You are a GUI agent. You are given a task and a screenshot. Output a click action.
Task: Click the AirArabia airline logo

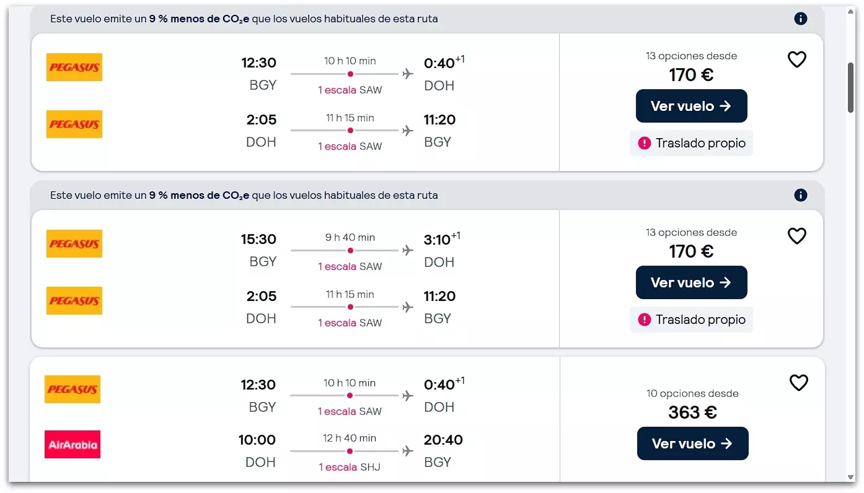coord(73,445)
